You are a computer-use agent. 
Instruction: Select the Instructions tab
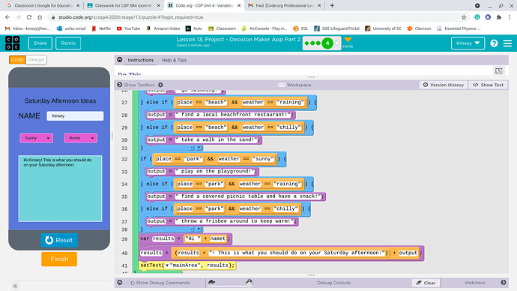[x=140, y=60]
